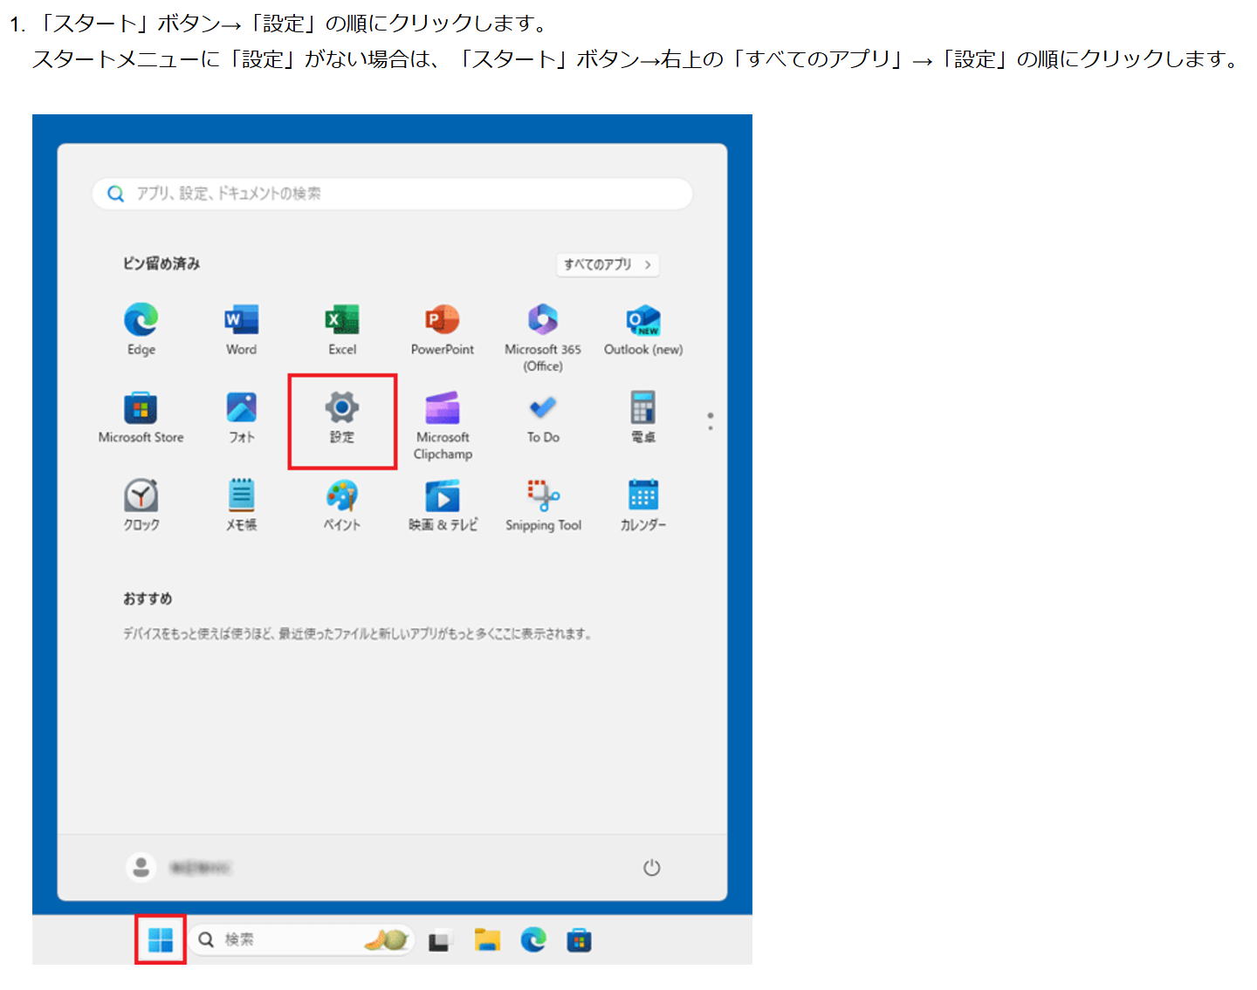This screenshot has width=1257, height=990.
Task: Launch Snipping Tool
Action: click(543, 505)
